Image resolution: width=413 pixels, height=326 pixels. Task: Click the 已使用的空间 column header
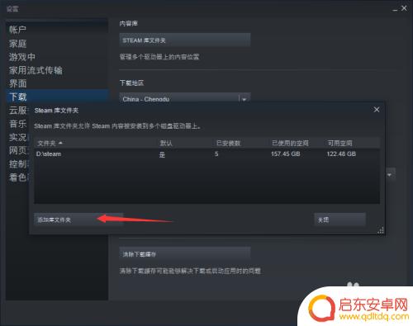pos(290,143)
